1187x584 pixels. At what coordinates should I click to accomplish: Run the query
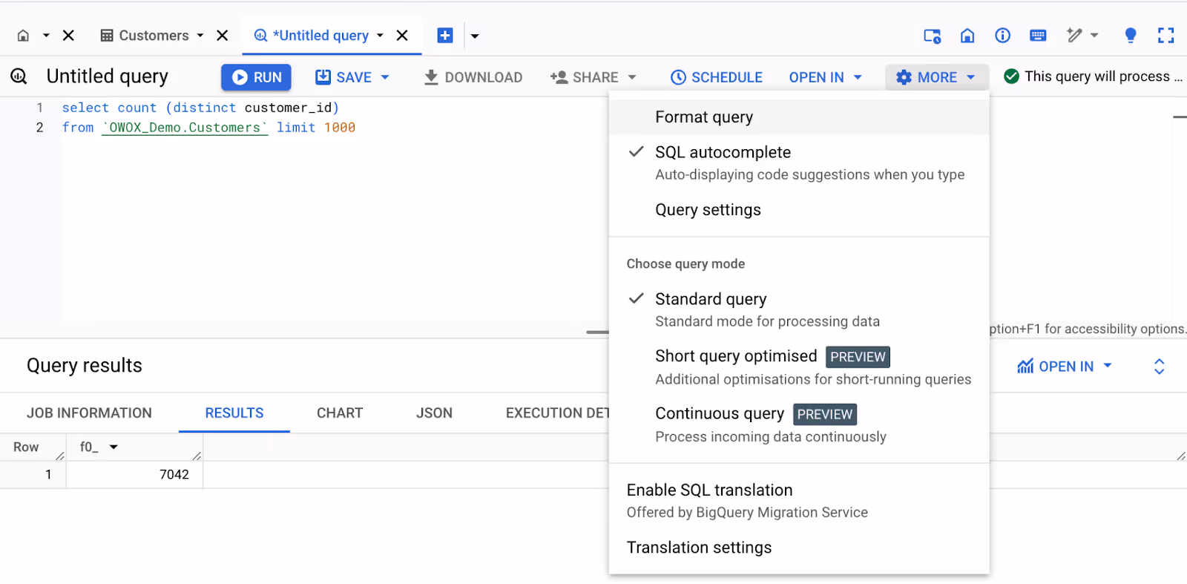click(256, 77)
